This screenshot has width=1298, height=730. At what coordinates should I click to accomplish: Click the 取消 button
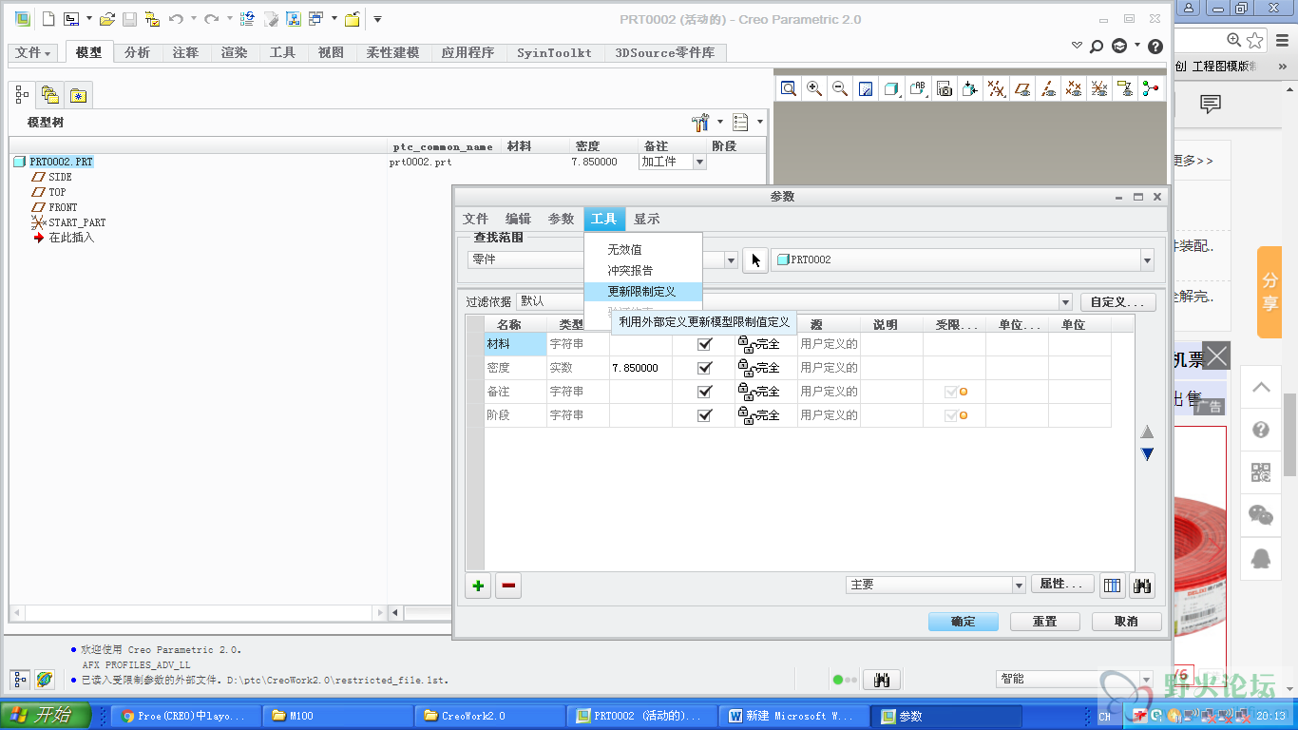[x=1127, y=622]
